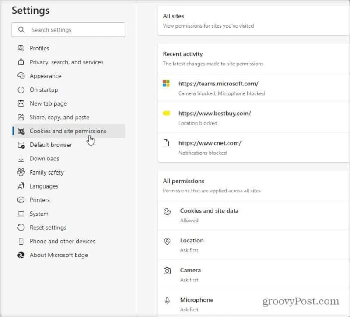Click the Cookies and site permissions icon
The width and height of the screenshot is (350, 317).
point(21,131)
